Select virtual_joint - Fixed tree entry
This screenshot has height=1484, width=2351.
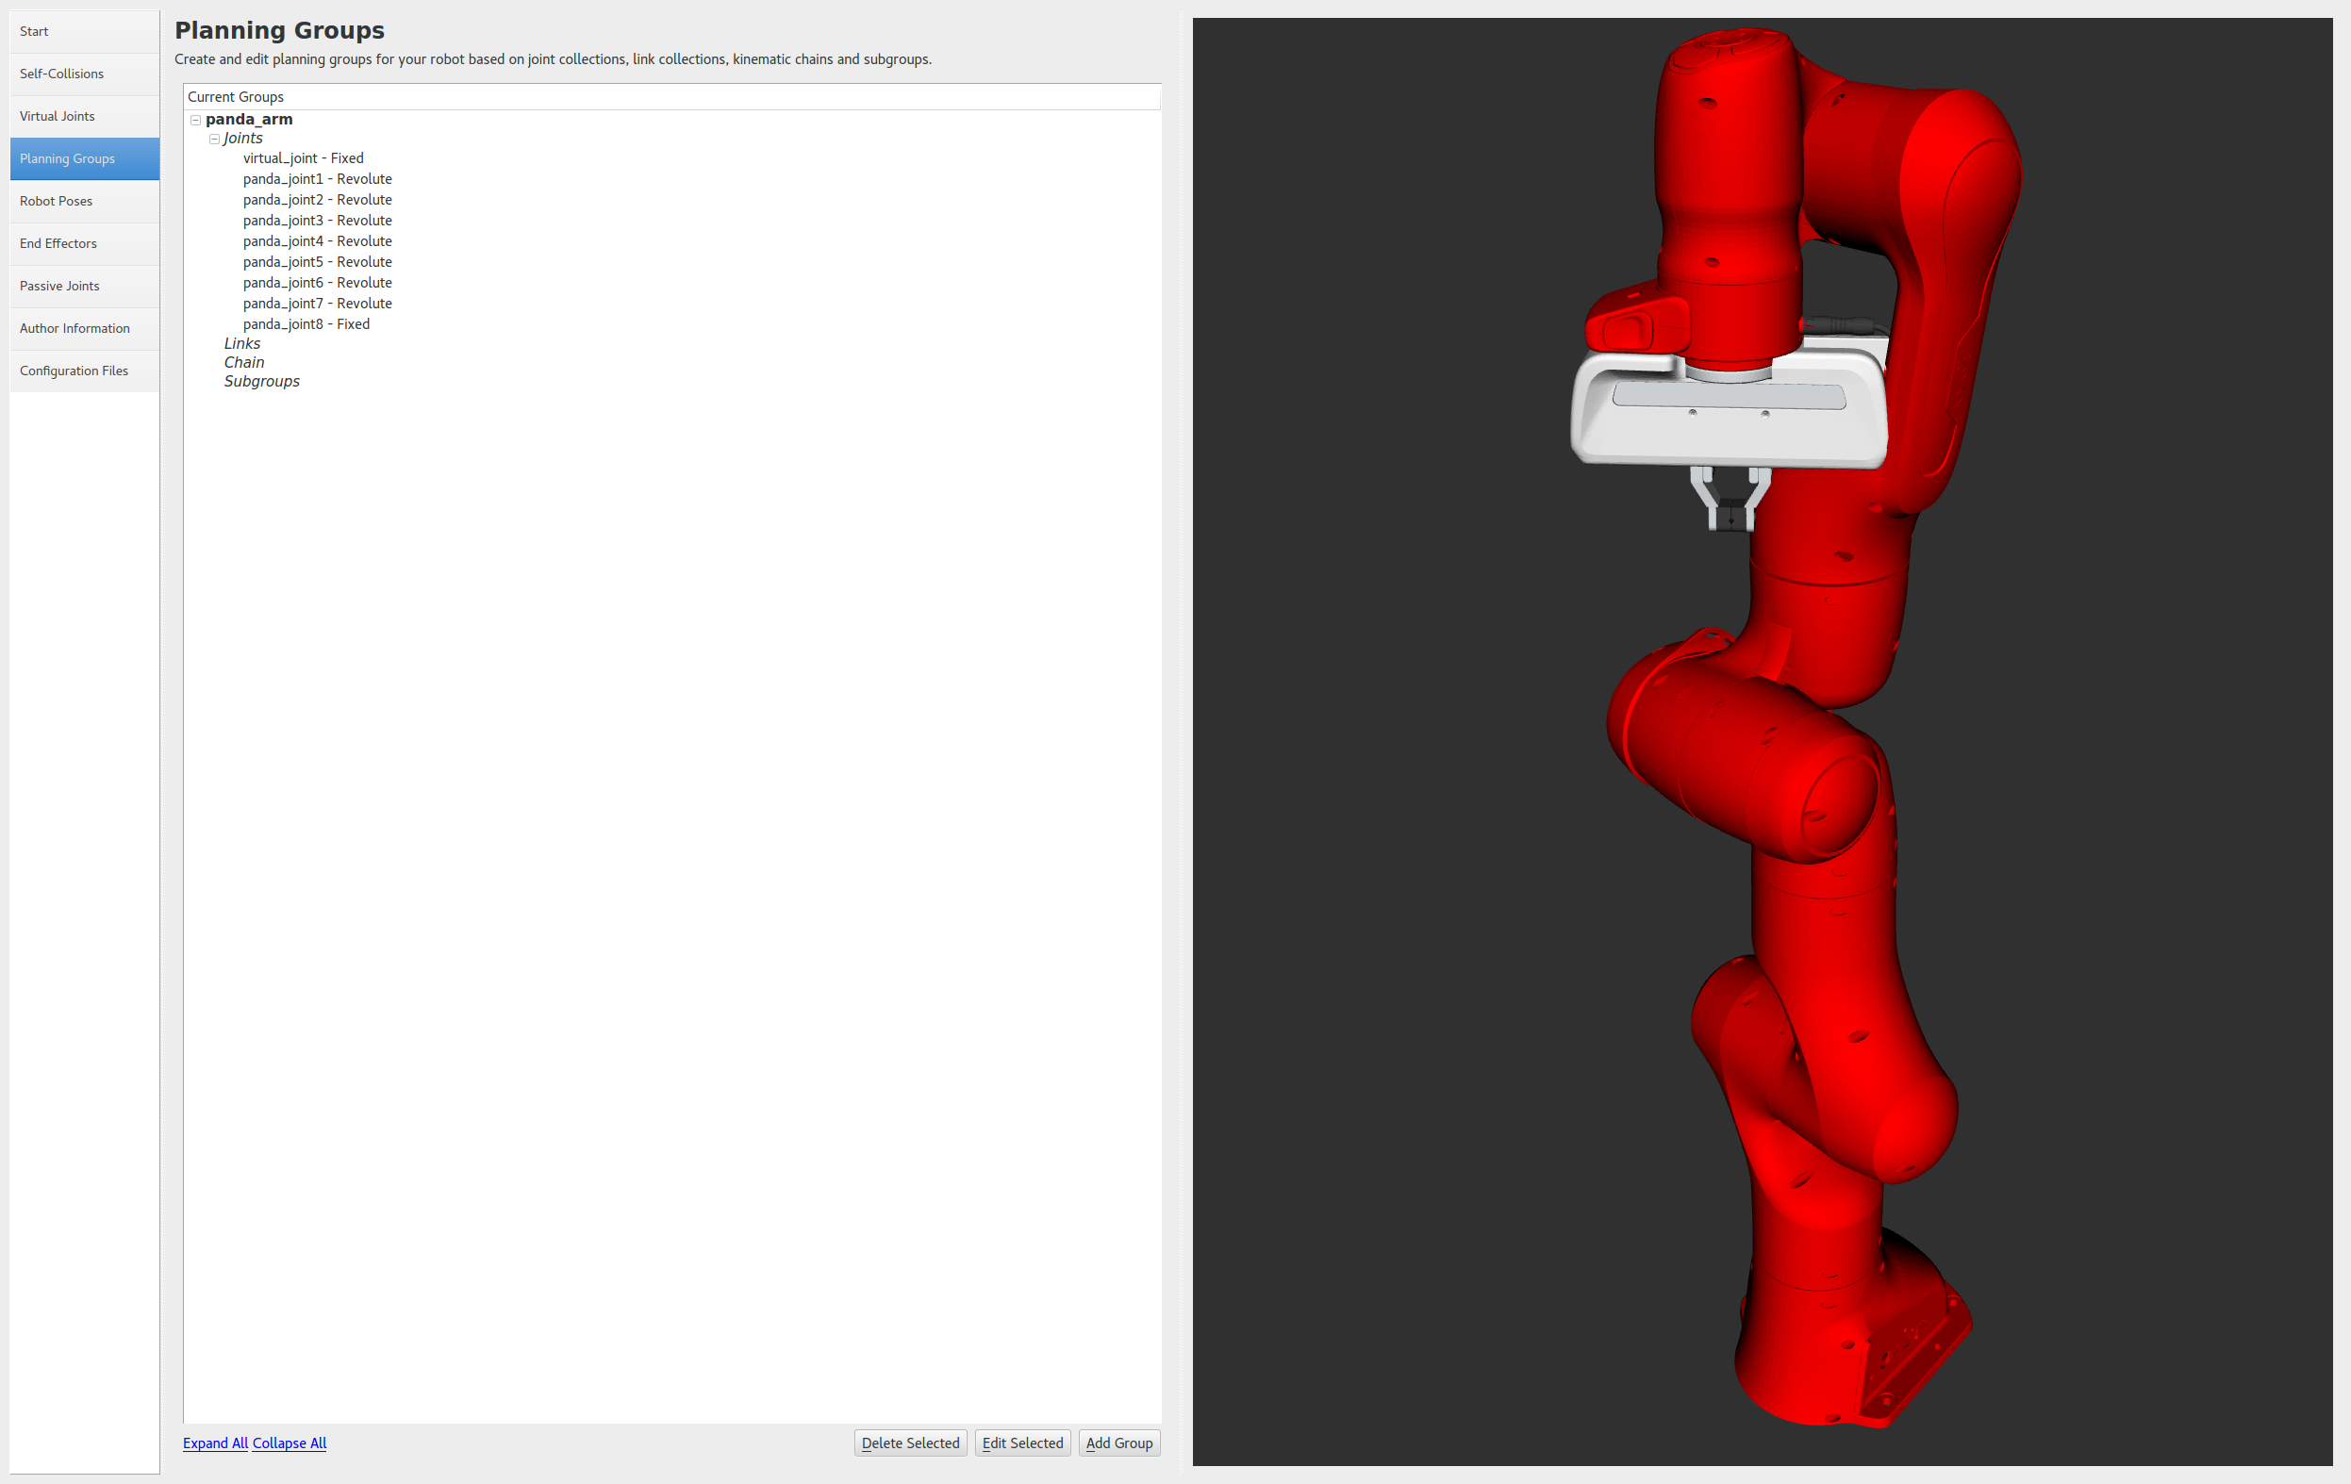point(303,158)
